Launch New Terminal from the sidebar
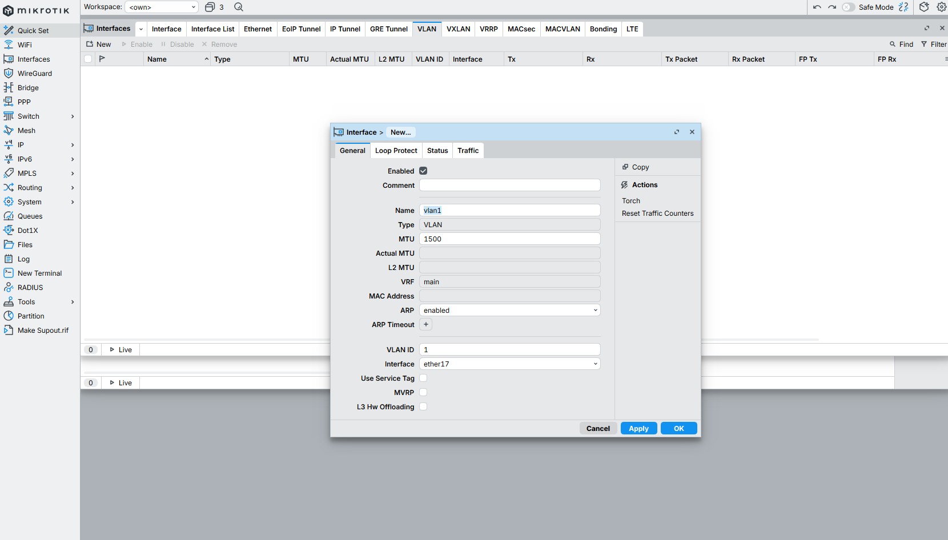 coord(39,273)
